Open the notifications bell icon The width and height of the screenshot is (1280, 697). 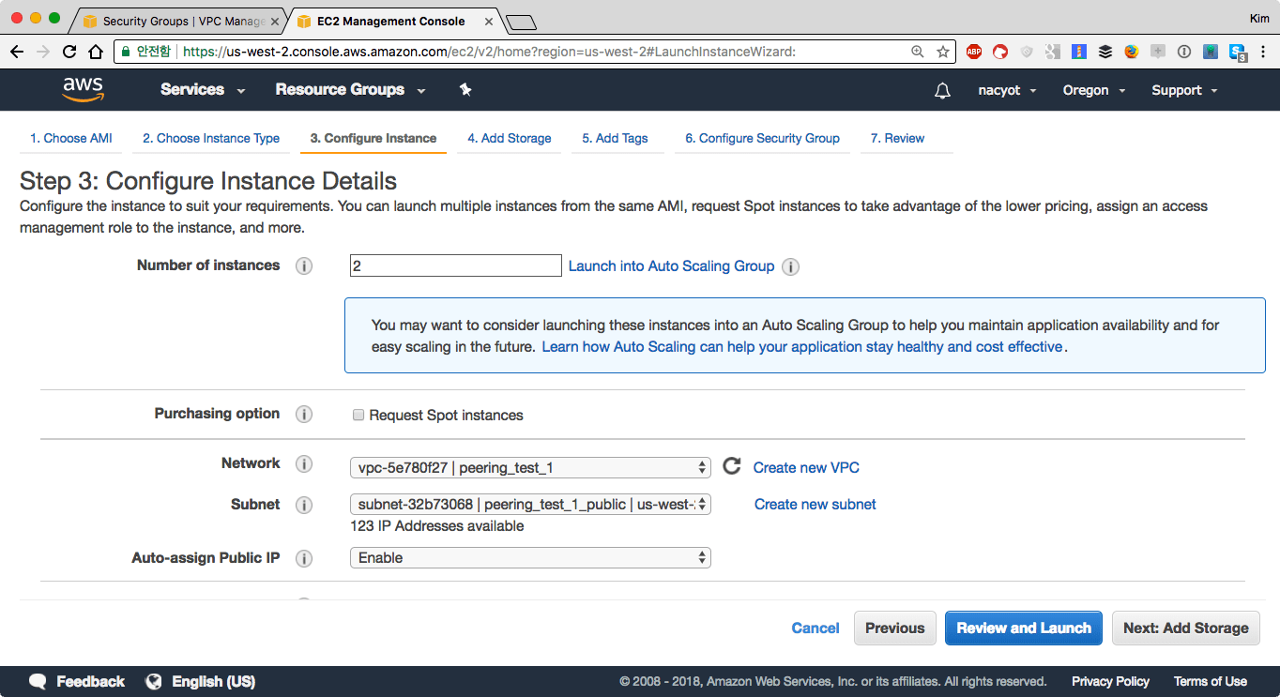(x=942, y=90)
